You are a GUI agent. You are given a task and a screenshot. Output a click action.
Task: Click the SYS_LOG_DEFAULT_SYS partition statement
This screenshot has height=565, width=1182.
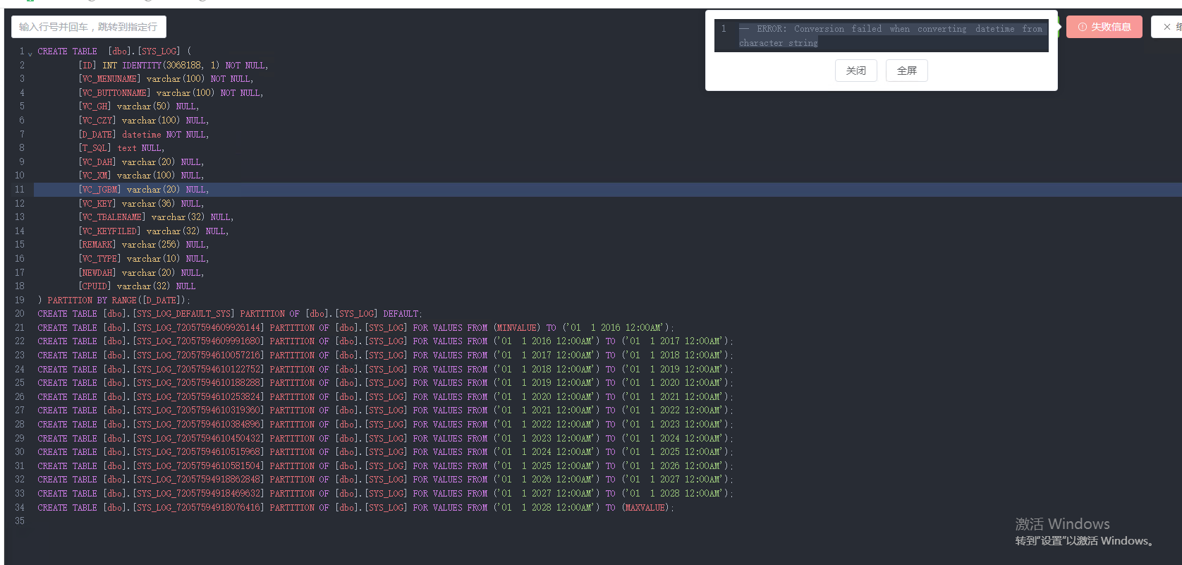click(x=230, y=314)
